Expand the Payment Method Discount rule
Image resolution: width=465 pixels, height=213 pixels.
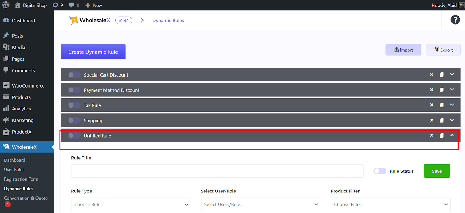click(452, 90)
